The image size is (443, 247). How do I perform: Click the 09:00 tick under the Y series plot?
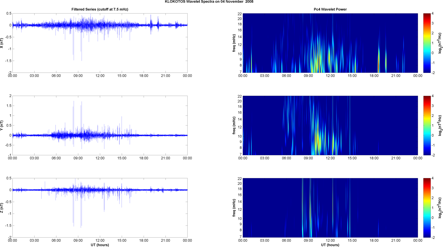pyautogui.click(x=78, y=158)
